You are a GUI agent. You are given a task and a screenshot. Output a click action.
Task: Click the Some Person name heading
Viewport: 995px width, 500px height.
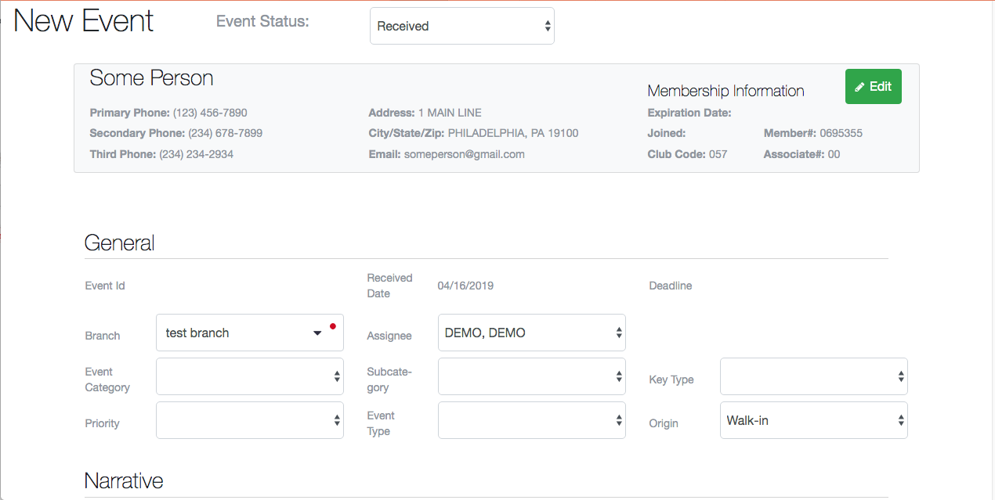[151, 78]
